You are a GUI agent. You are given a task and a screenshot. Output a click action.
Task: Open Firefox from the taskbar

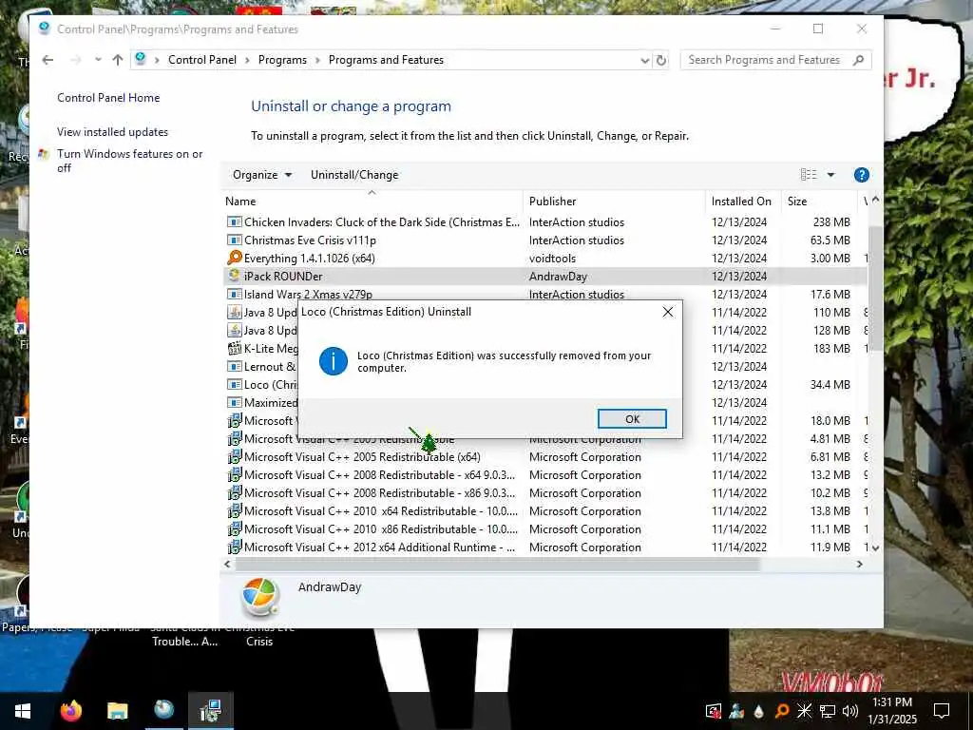click(x=70, y=711)
